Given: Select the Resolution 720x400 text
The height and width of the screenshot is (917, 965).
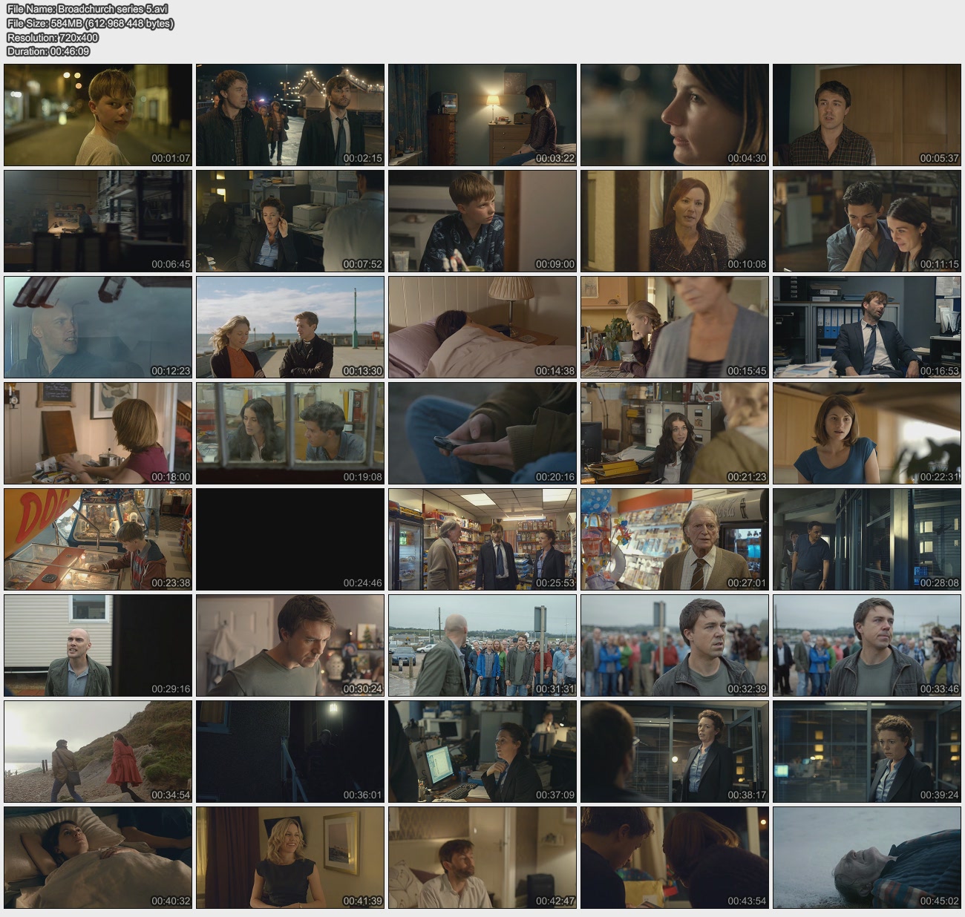Looking at the screenshot, I should pyautogui.click(x=53, y=37).
